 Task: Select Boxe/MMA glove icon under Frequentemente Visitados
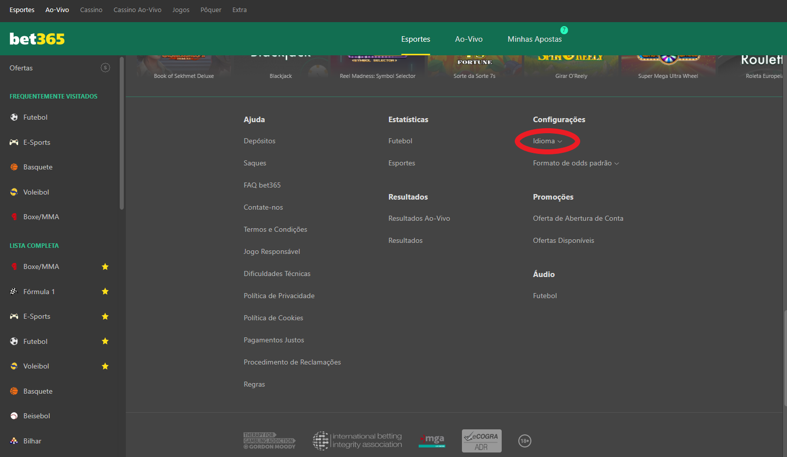point(14,217)
